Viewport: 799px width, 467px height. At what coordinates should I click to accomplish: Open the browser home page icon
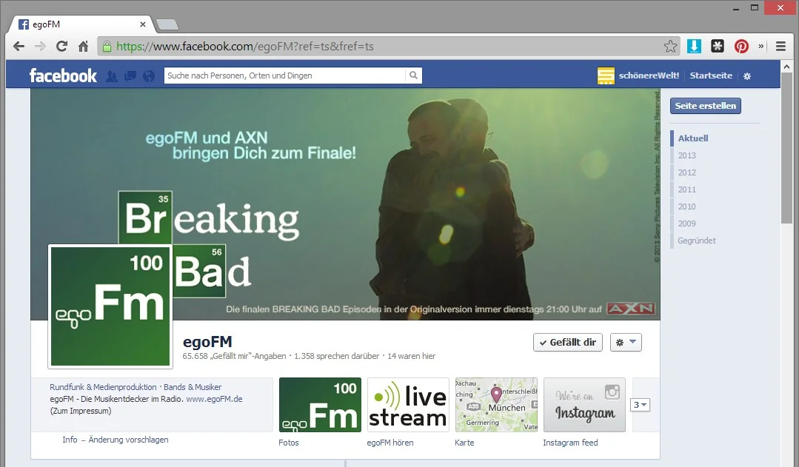[83, 47]
